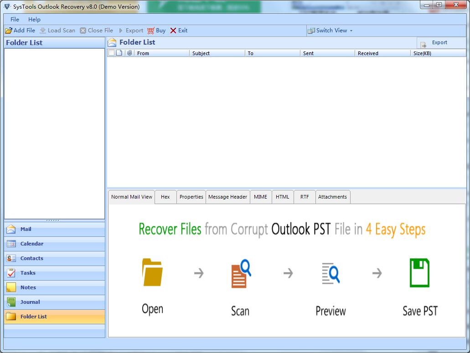470x353 pixels.
Task: Sort by the Subject column header
Action: [217, 53]
